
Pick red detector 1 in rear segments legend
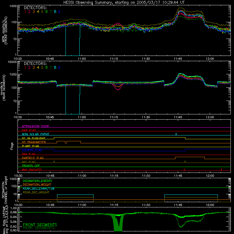(25, 68)
